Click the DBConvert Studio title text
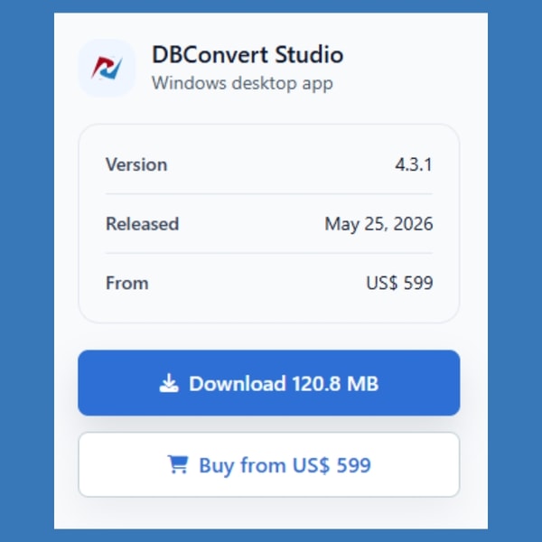This screenshot has height=542, width=542. coord(248,54)
